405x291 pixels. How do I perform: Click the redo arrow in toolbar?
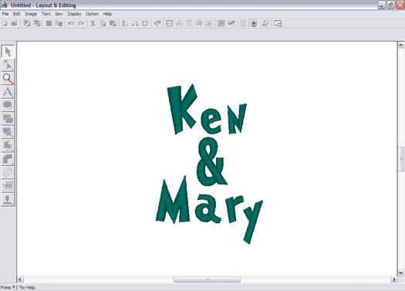pos(81,23)
